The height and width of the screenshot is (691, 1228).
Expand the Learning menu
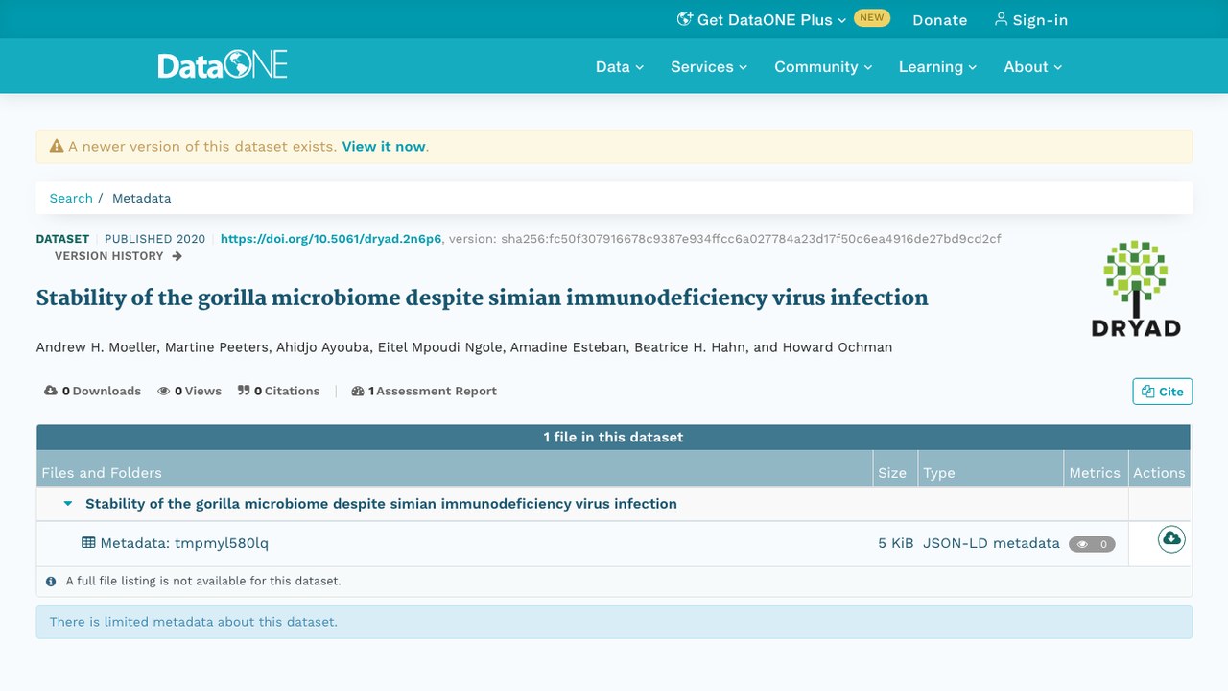937,67
